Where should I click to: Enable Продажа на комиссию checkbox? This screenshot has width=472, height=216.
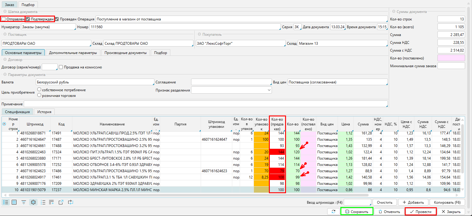(61, 67)
